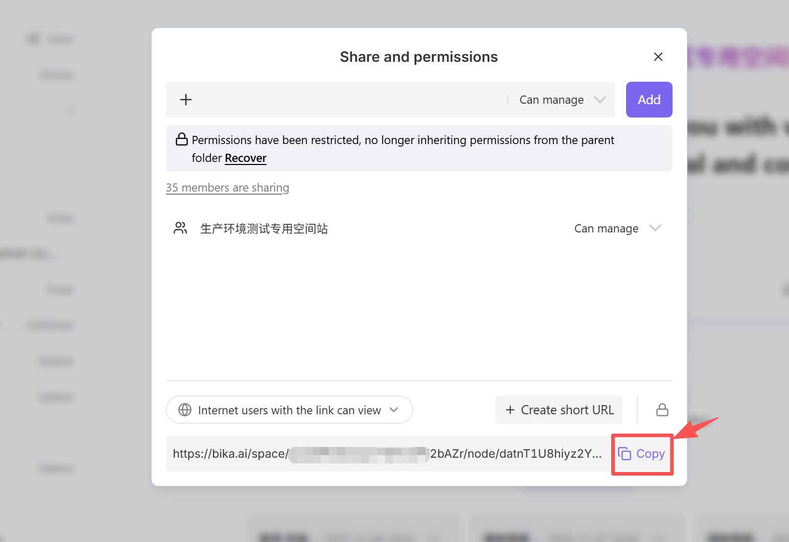Close the Share and permissions dialog
Viewport: 789px width, 542px height.
pos(658,57)
